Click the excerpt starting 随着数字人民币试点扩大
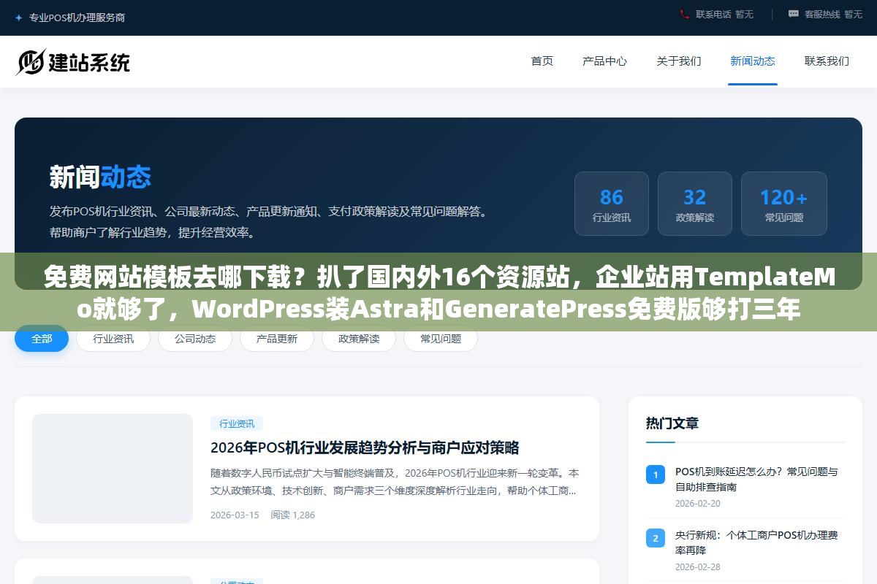Image resolution: width=877 pixels, height=584 pixels. coord(395,482)
